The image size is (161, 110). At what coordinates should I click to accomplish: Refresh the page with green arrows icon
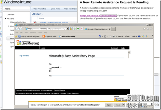pyautogui.click(x=78, y=29)
